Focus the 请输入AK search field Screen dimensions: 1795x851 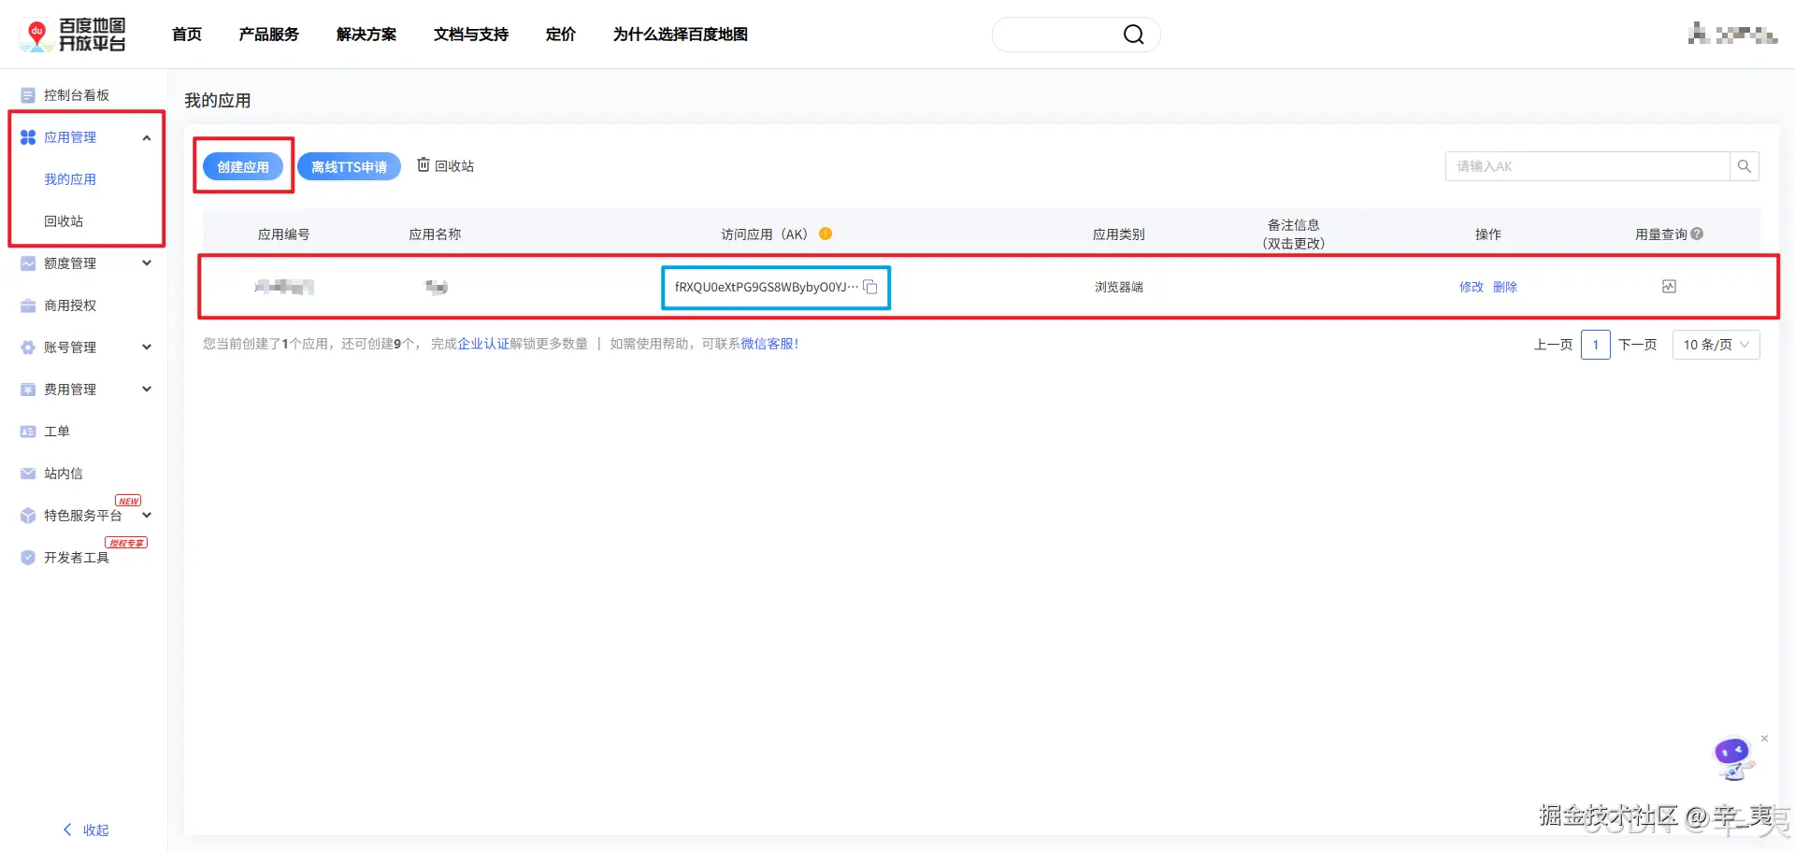1587,166
